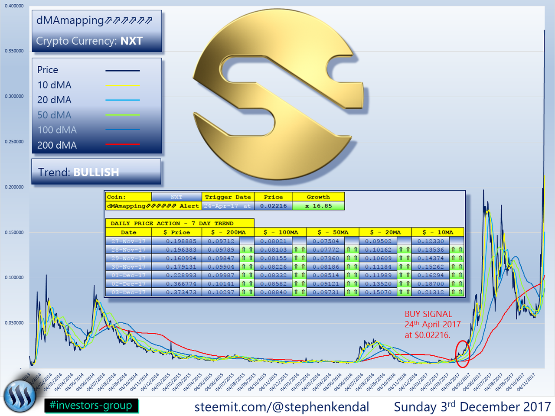The image size is (555, 416).
Task: Click the 200MA up arrows in the 03-Dec-17 row
Action: click(247, 292)
